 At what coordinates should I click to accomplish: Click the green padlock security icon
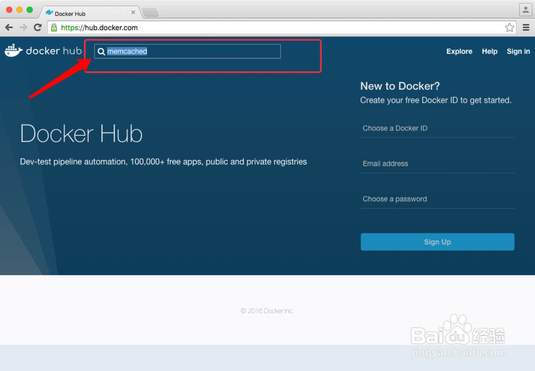pos(54,28)
